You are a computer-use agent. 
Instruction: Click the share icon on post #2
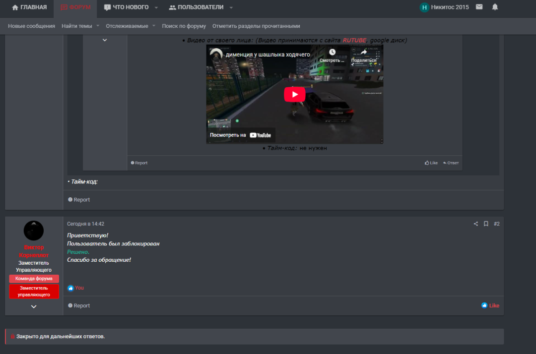click(x=475, y=224)
